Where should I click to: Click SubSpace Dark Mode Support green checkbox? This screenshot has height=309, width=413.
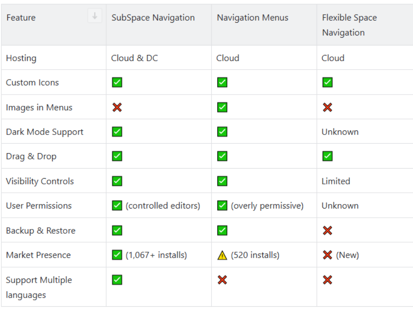click(117, 132)
